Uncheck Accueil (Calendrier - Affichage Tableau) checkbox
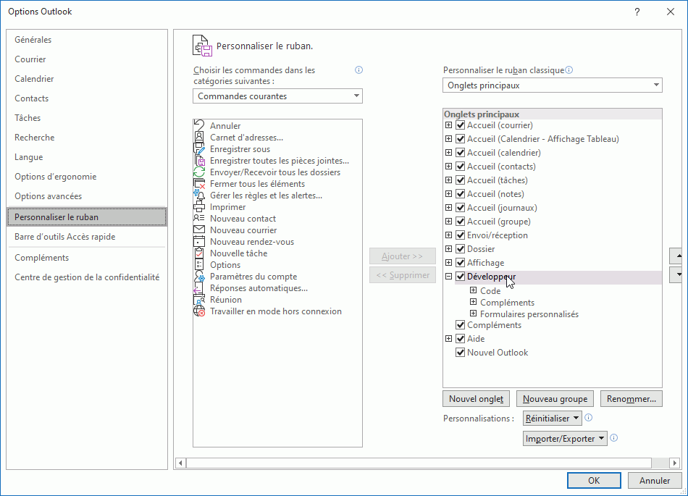 (461, 138)
